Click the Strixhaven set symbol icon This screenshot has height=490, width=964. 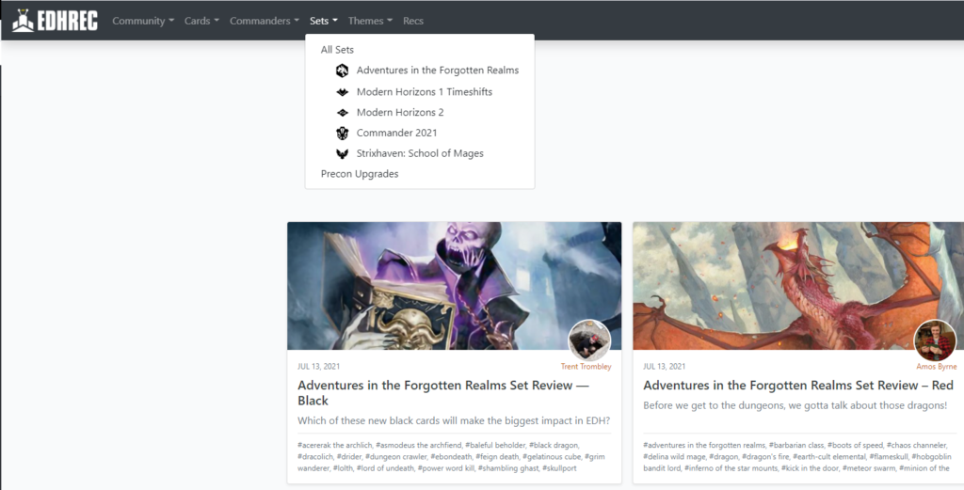click(x=342, y=153)
